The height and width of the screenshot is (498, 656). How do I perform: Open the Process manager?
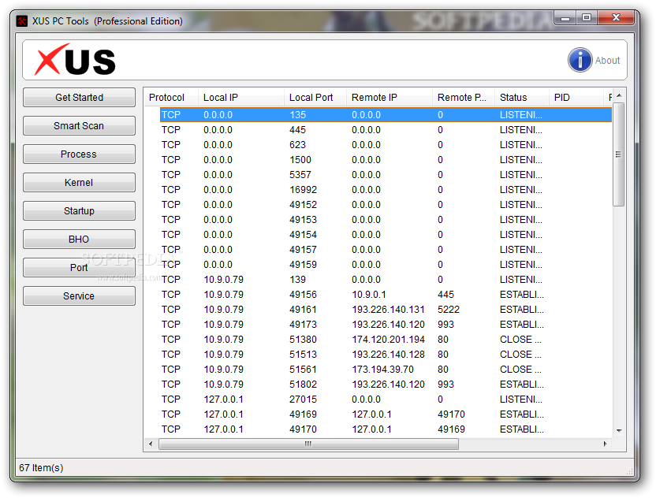pos(79,154)
